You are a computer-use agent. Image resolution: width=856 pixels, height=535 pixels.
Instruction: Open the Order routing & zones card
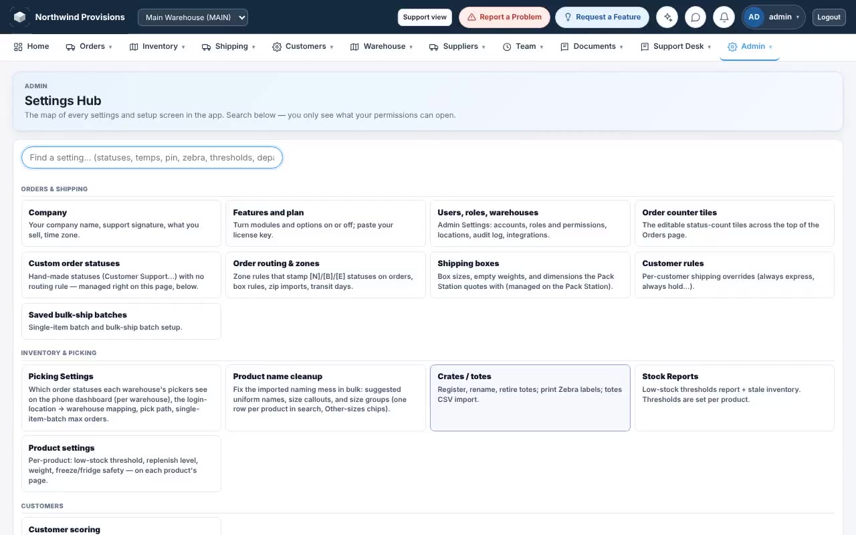coord(326,275)
